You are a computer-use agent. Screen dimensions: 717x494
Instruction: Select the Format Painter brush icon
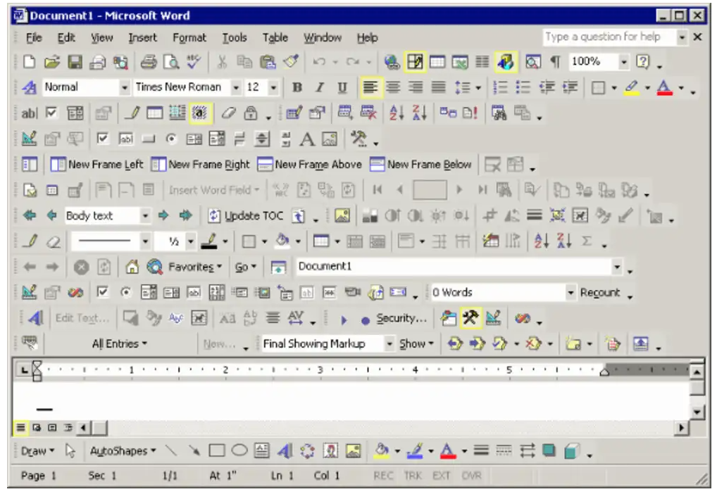(289, 62)
